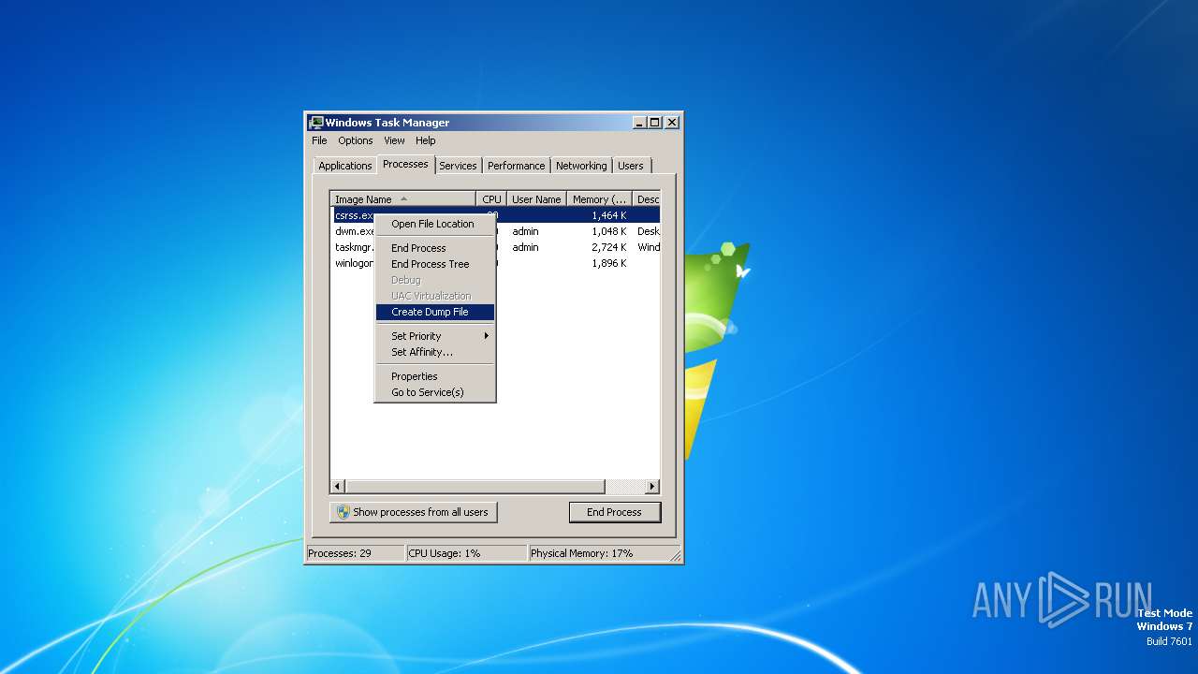
Task: Open Properties from the context menu
Action: click(435, 376)
